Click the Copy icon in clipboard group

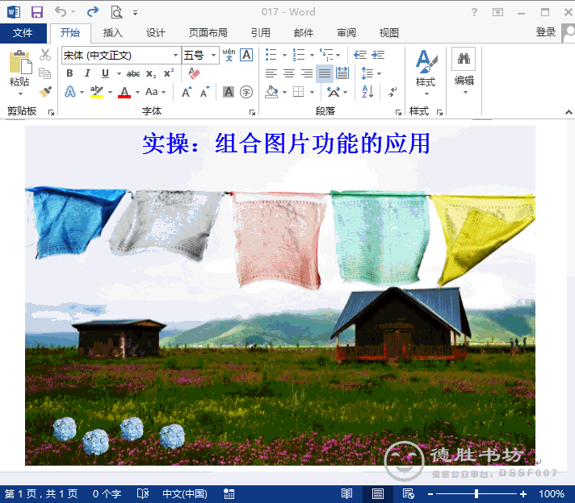coord(44,73)
